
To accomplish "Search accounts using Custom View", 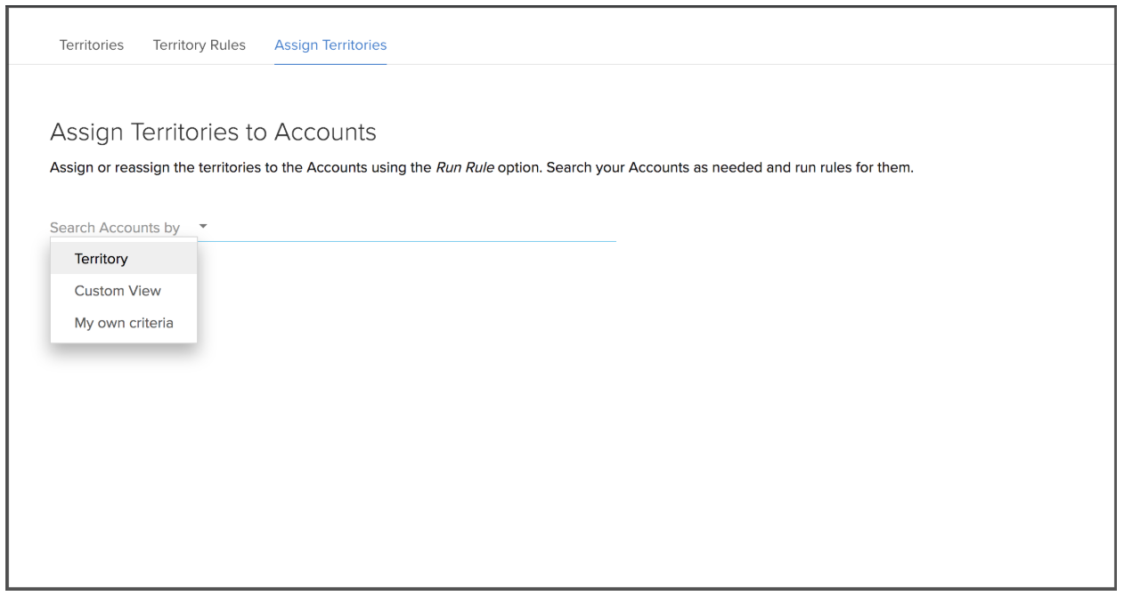I will click(x=118, y=291).
